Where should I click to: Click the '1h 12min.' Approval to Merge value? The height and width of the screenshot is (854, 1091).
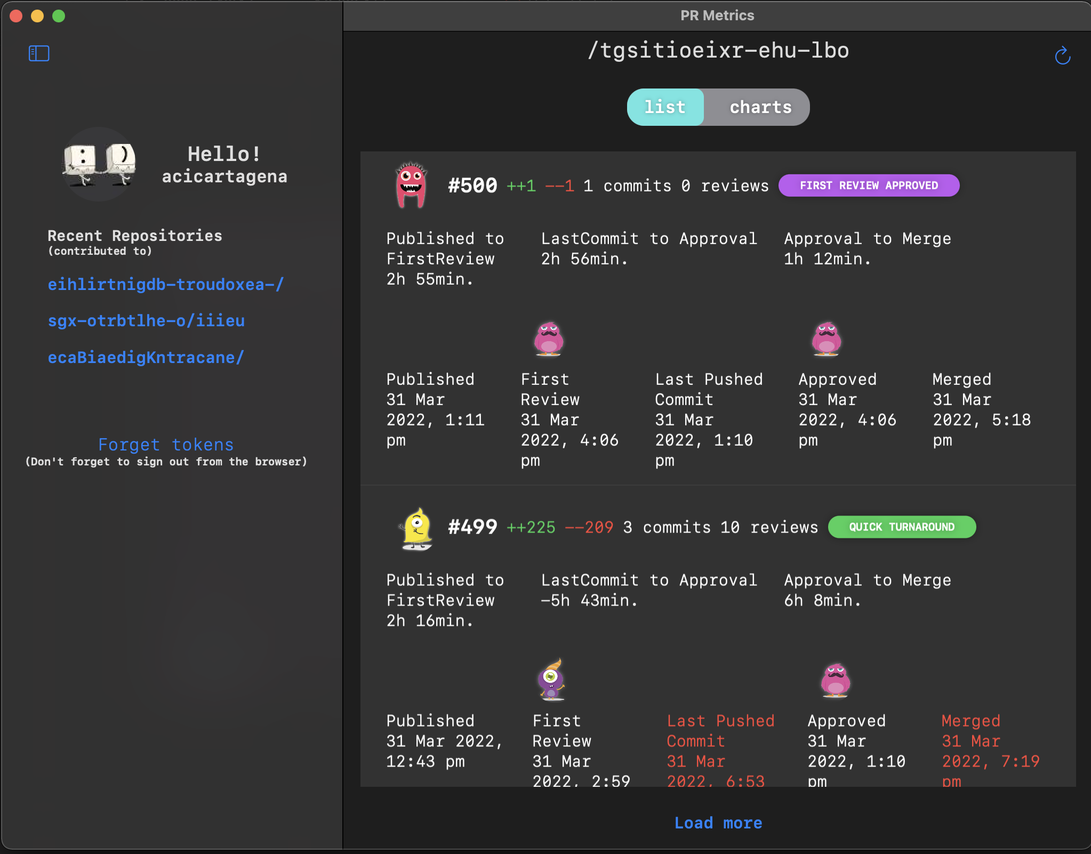tap(828, 259)
